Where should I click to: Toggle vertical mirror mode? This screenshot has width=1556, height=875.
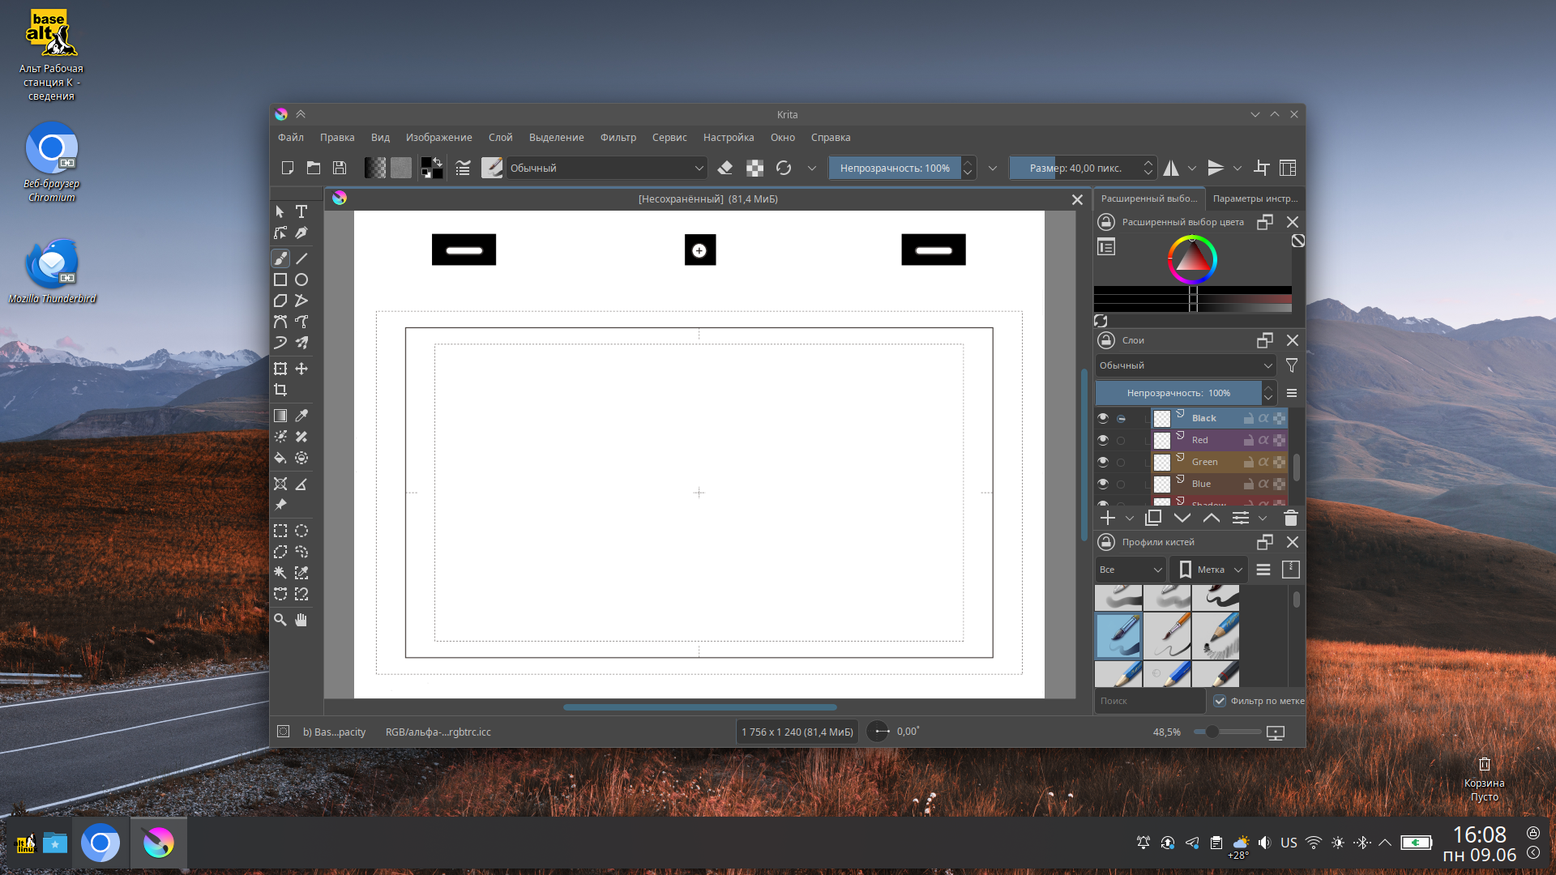(x=1216, y=168)
